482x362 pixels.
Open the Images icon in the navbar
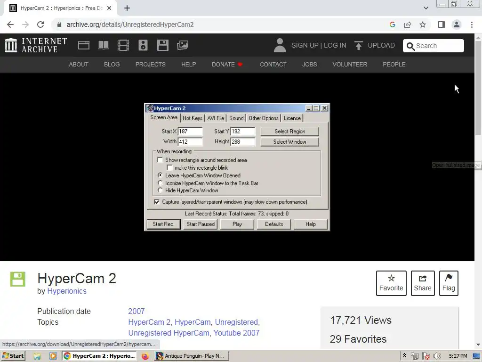pos(183,45)
